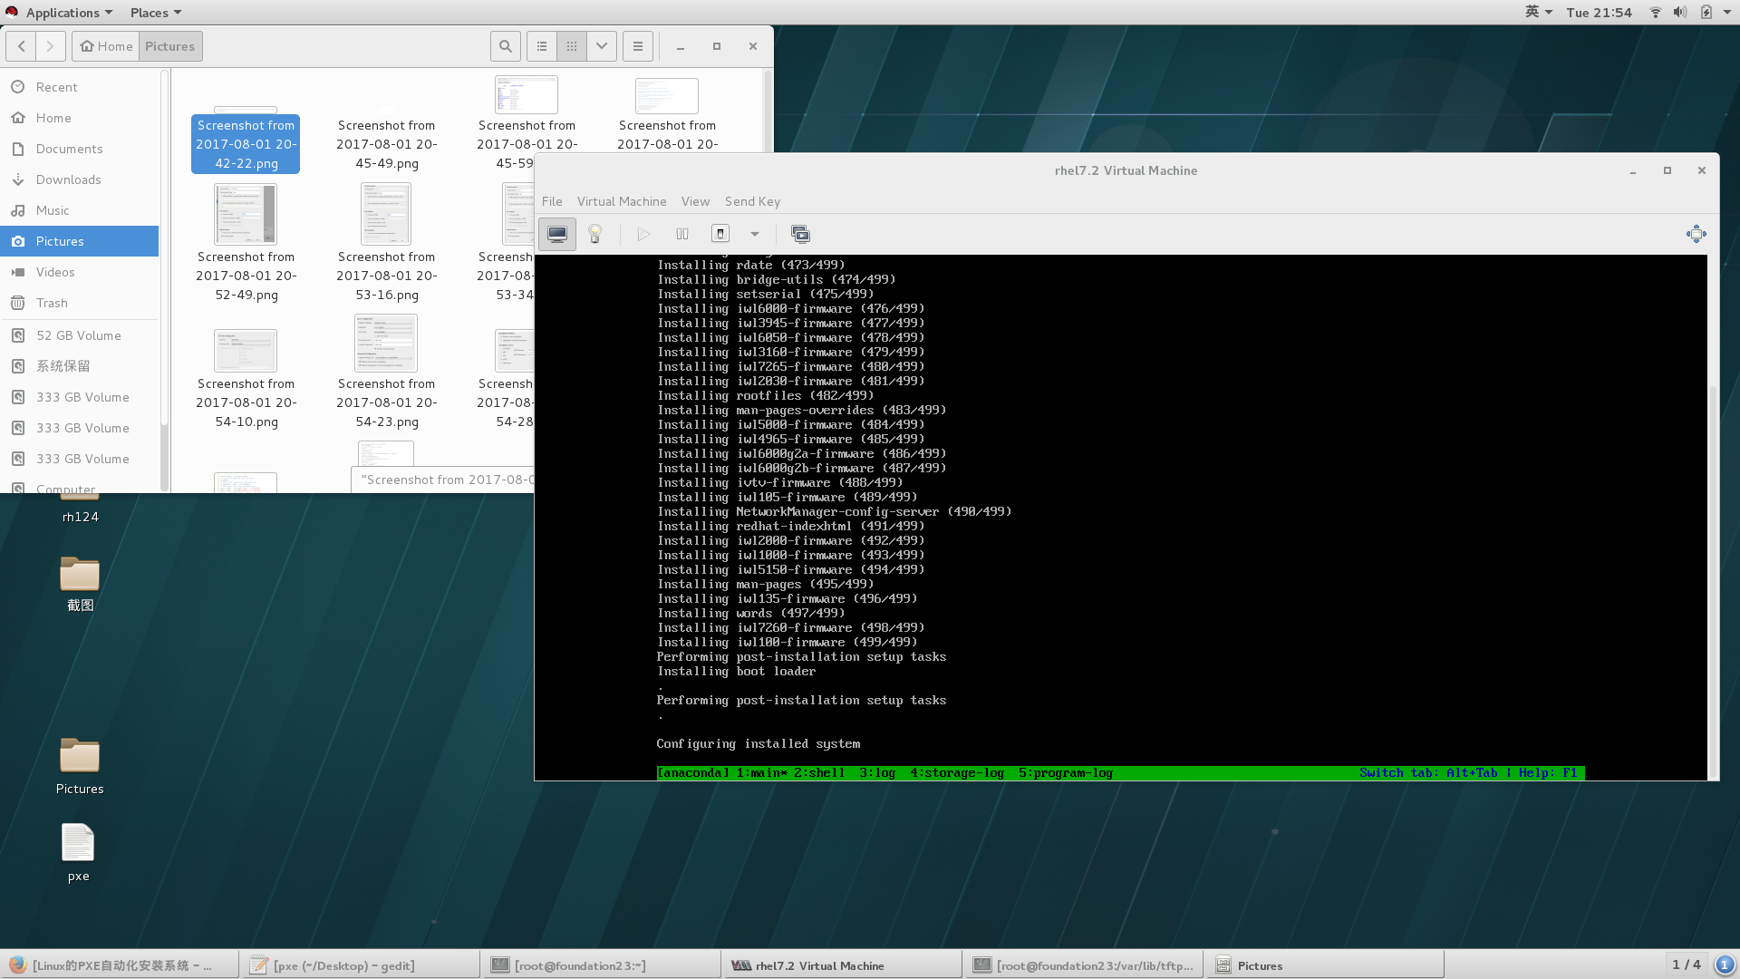Open 52 GB Volume in sidebar

click(80, 335)
